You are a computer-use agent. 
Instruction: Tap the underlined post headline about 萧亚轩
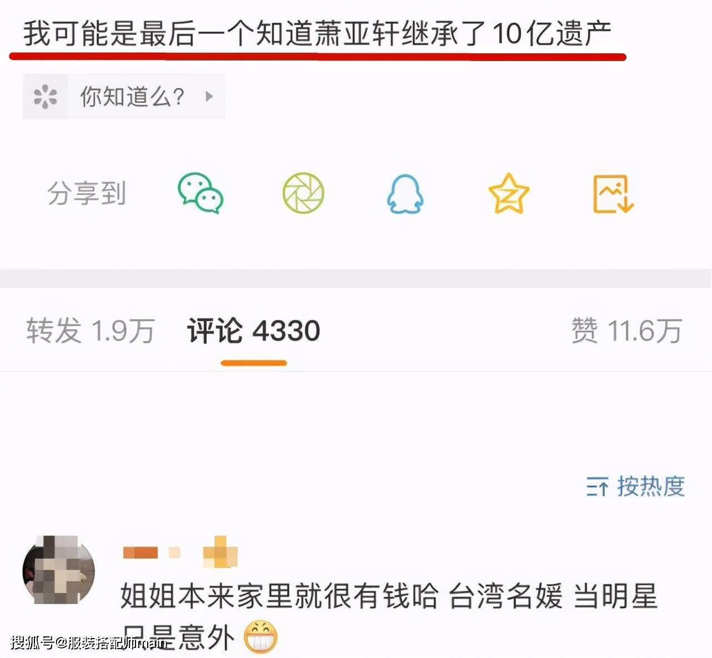coord(317,34)
